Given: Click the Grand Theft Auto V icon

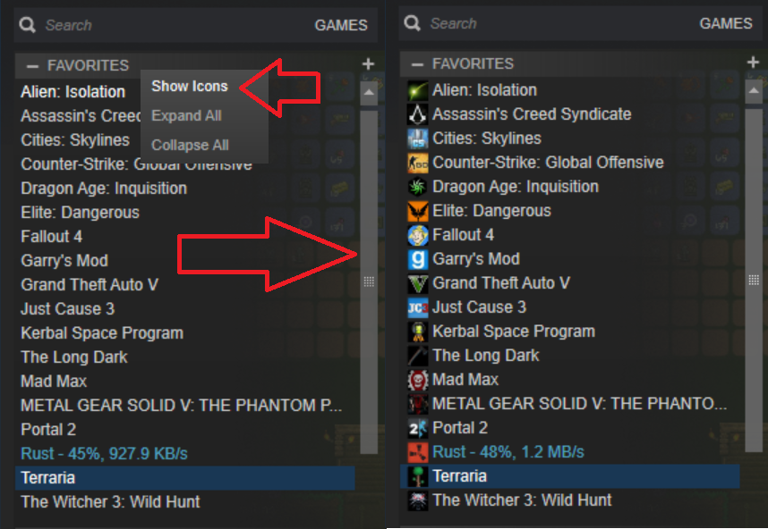Looking at the screenshot, I should pyautogui.click(x=418, y=283).
